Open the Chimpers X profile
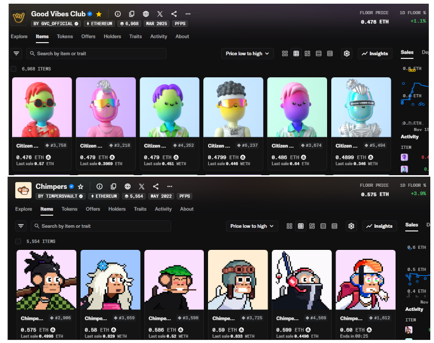 [142, 187]
